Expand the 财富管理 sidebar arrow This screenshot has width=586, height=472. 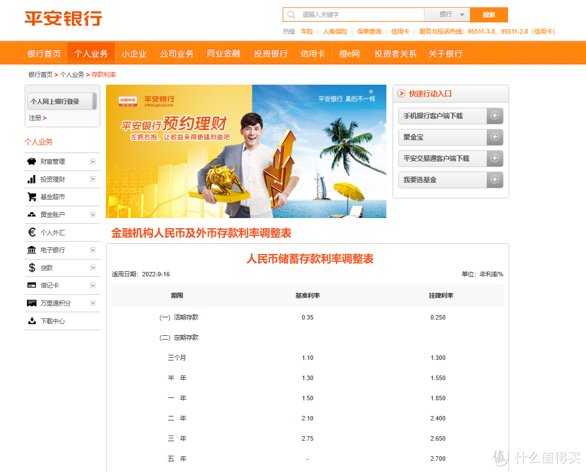tap(93, 161)
